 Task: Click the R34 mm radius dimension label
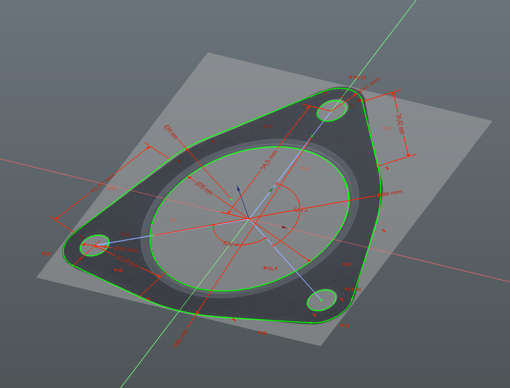click(x=171, y=132)
